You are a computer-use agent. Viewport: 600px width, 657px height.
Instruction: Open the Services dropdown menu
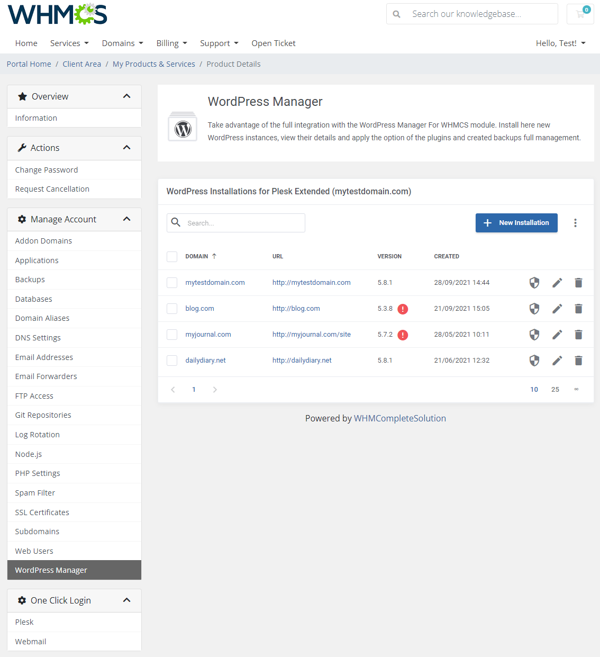click(69, 43)
